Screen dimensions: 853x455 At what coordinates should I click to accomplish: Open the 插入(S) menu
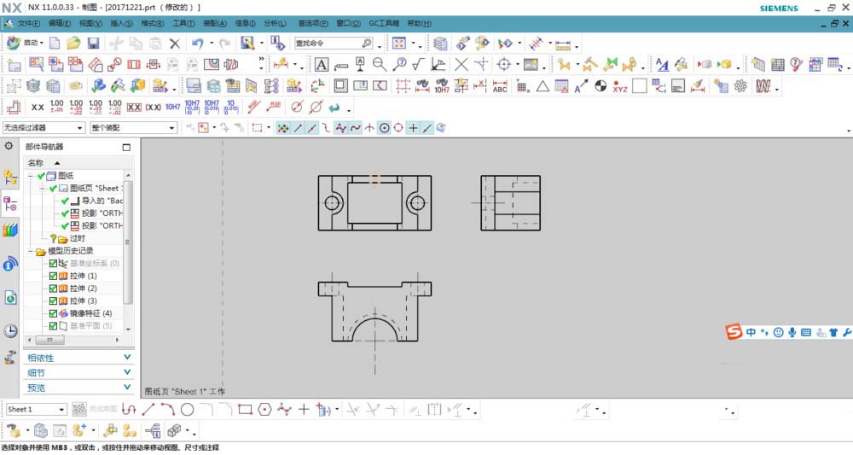(x=121, y=23)
